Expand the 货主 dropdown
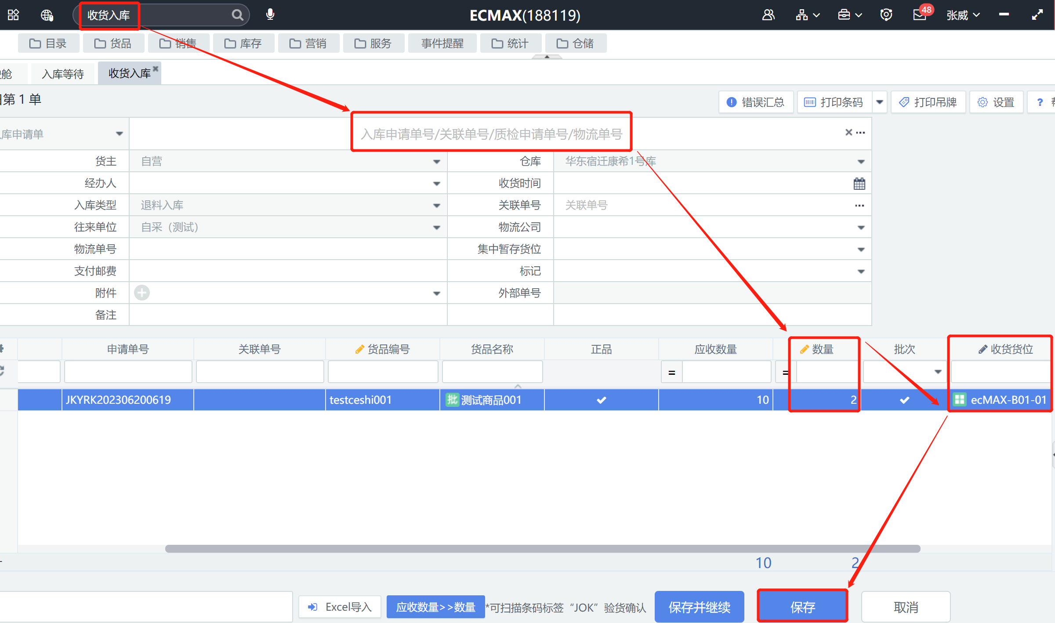1055x623 pixels. [436, 161]
